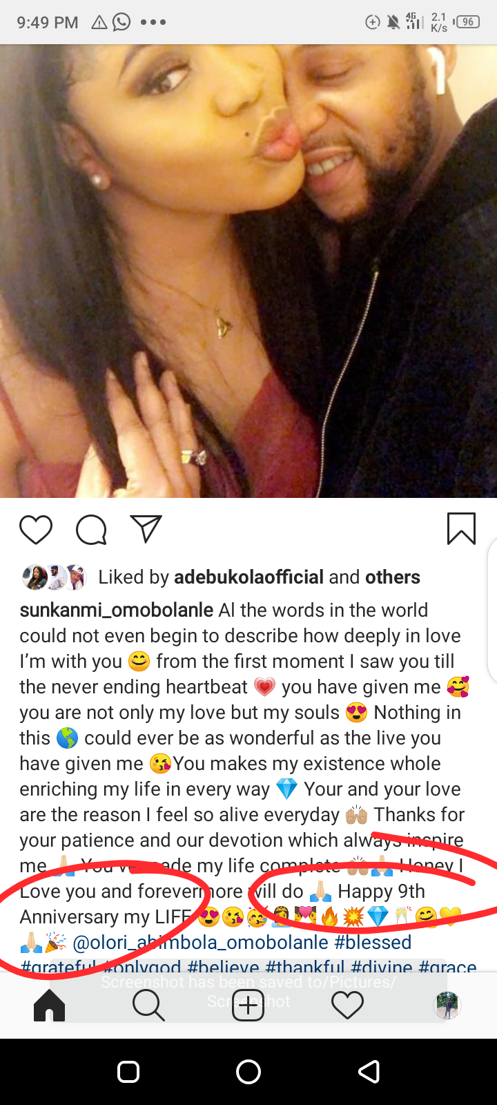Image resolution: width=497 pixels, height=1105 pixels.
Task: Tap the Android recent apps square button
Action: [x=128, y=1071]
